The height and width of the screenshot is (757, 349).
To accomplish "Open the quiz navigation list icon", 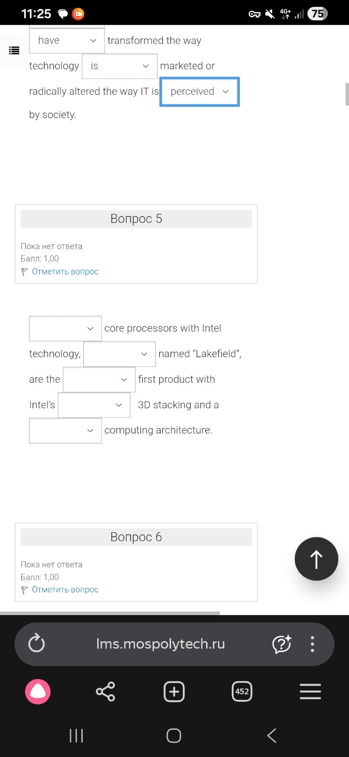I will pyautogui.click(x=14, y=50).
